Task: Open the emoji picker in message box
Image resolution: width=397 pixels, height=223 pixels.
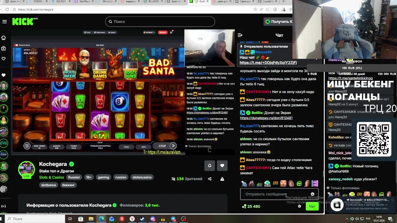Action: pyautogui.click(x=312, y=194)
